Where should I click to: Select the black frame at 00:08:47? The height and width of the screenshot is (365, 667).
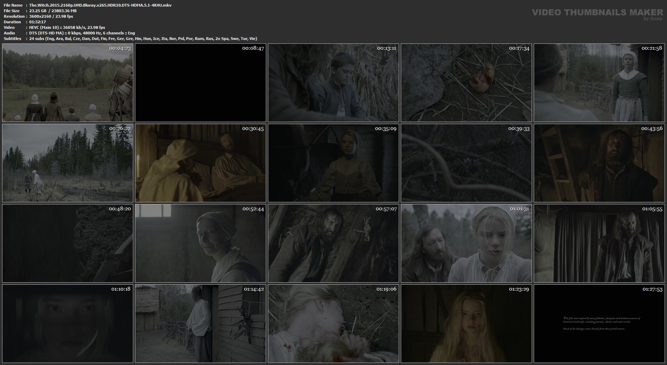[200, 83]
